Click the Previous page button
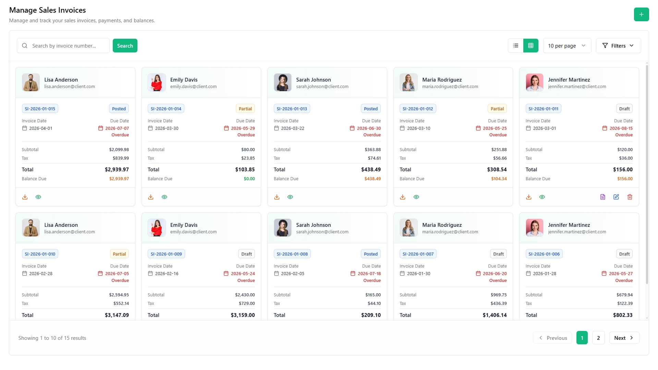The image size is (658, 370). coord(552,338)
